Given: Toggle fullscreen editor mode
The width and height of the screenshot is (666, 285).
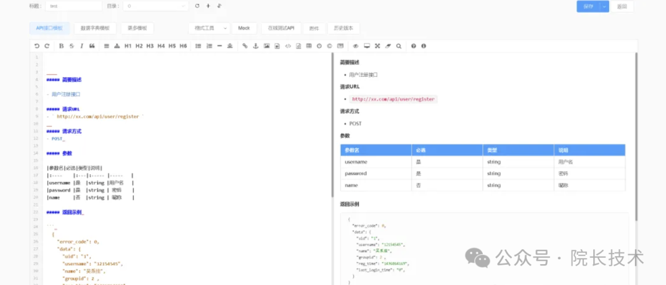Looking at the screenshot, I should 377,46.
